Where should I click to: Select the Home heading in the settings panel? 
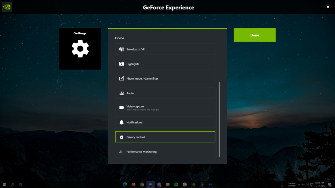[x=119, y=38]
